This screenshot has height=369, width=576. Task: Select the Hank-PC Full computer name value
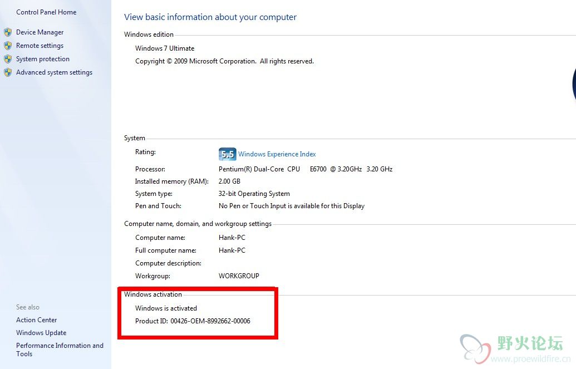coord(232,250)
